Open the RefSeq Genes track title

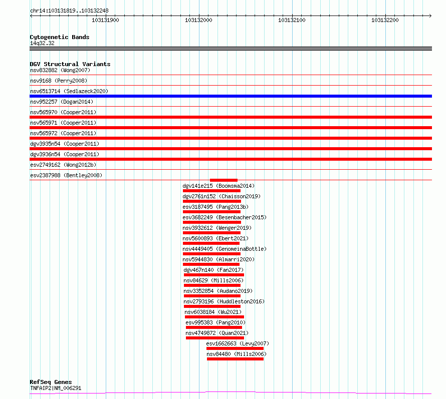coord(51,382)
